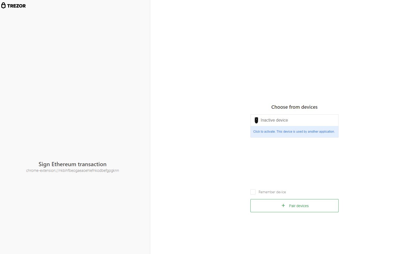Click the chrome-extension origin URL text
This screenshot has height=254, width=397.
point(73,171)
